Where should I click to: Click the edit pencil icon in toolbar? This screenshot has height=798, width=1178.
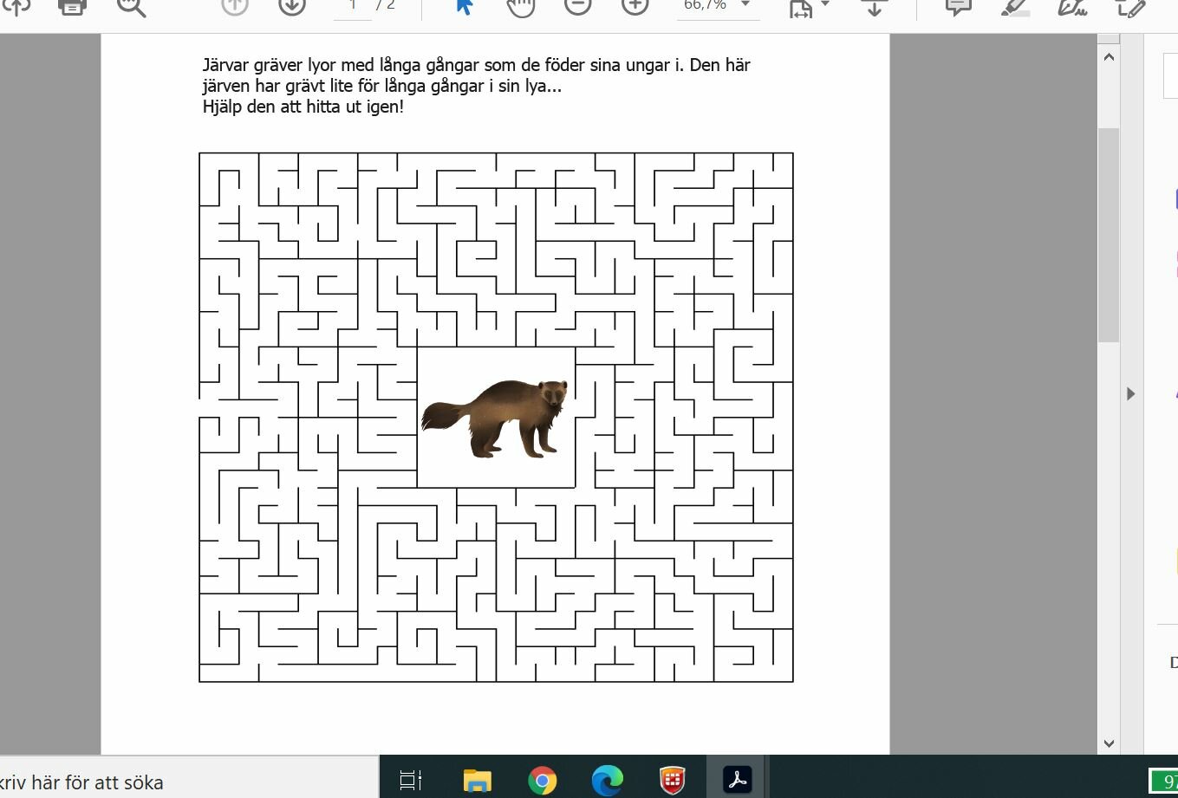click(x=1130, y=7)
